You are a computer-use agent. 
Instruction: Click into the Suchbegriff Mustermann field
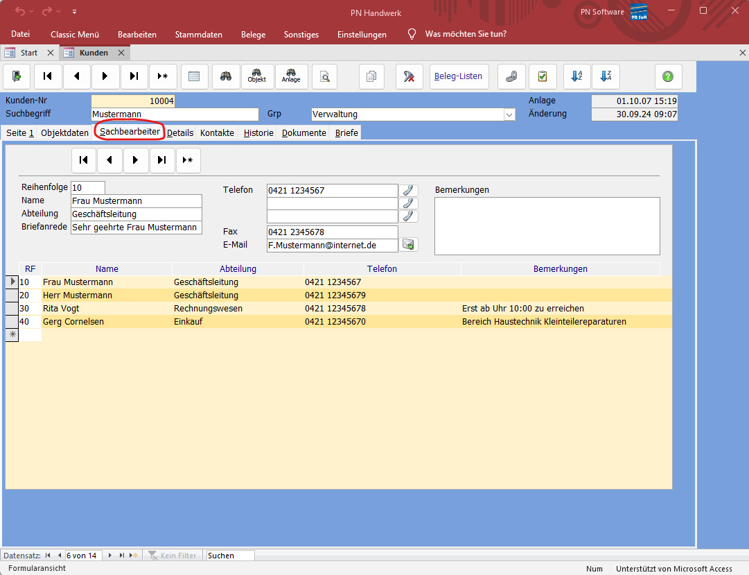point(175,114)
